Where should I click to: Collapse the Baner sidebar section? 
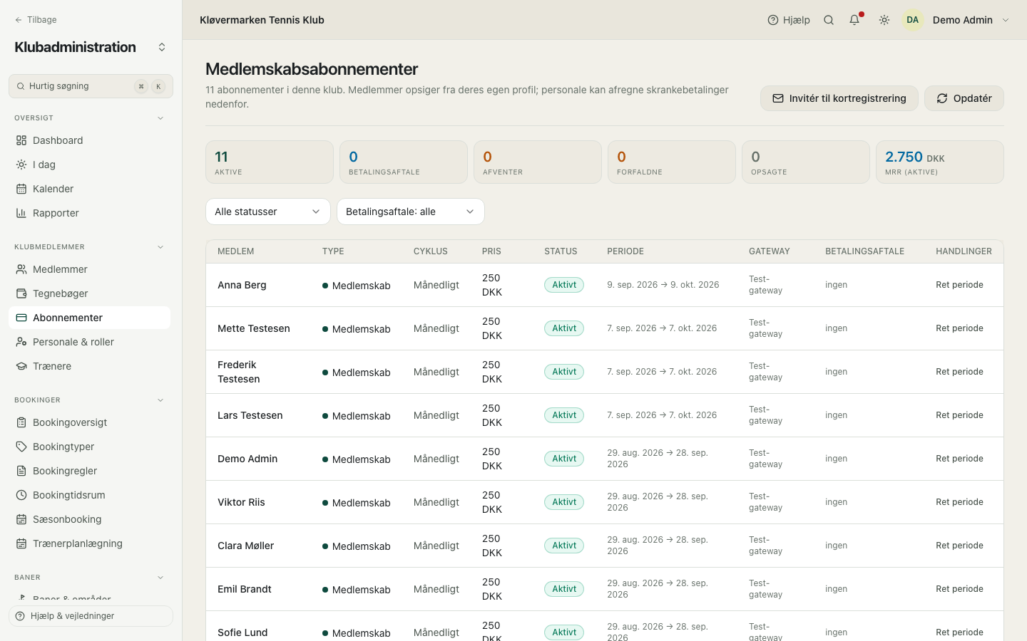point(160,578)
